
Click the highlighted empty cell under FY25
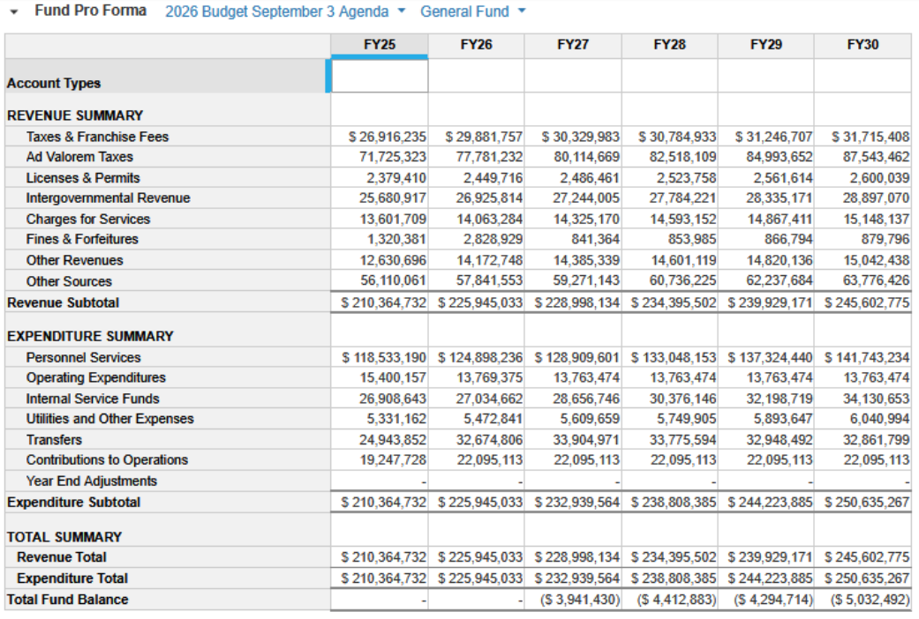coord(379,76)
